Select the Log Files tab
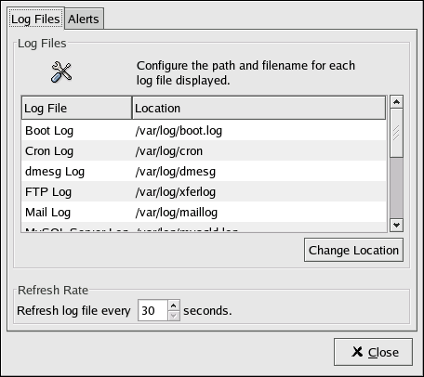The width and height of the screenshot is (424, 377). 35,19
